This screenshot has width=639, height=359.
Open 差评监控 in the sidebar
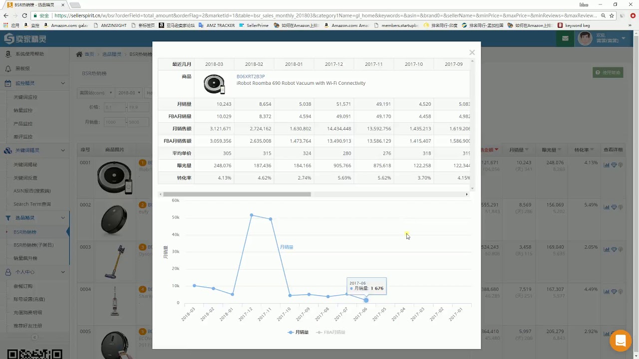pos(23,137)
